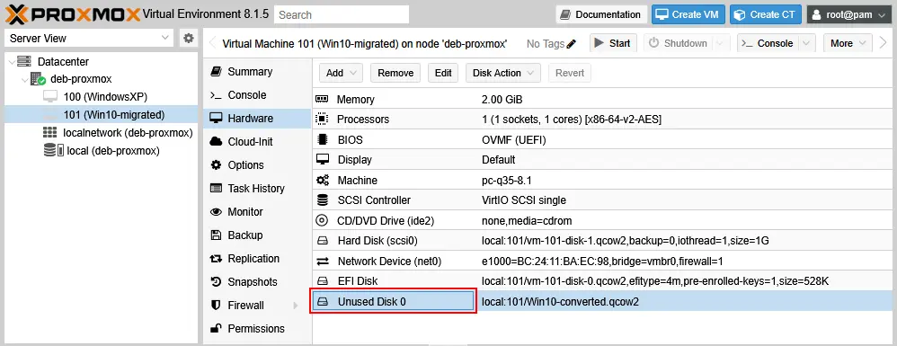Click the Memory row chip icon
Screen dimensions: 897x346
(x=322, y=100)
